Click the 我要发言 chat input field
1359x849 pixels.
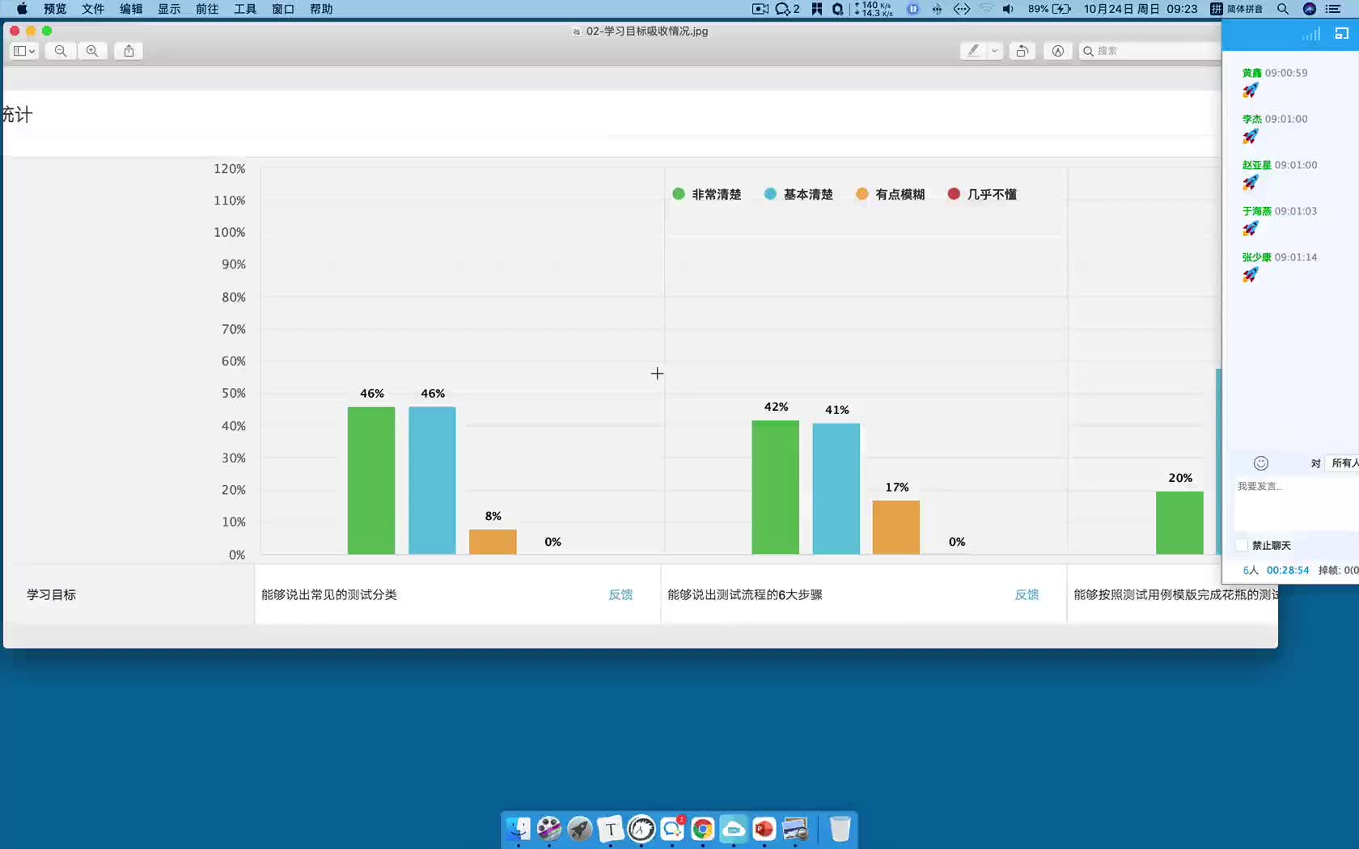1296,503
